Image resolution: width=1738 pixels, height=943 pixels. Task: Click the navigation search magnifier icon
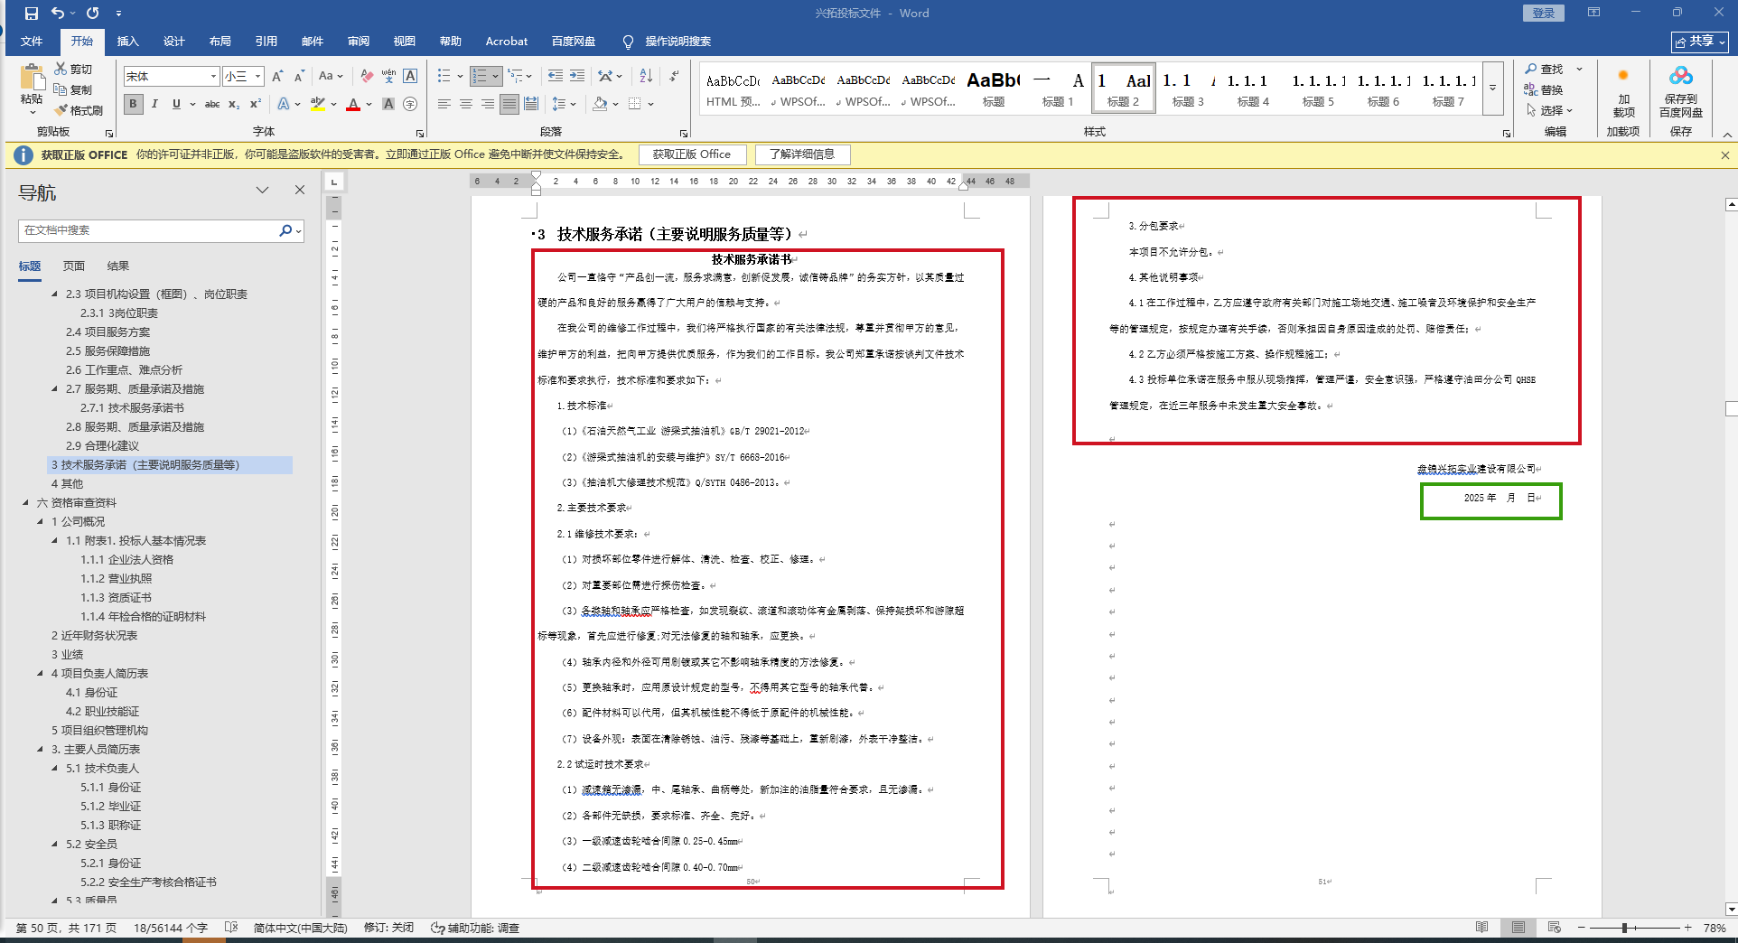pyautogui.click(x=285, y=230)
